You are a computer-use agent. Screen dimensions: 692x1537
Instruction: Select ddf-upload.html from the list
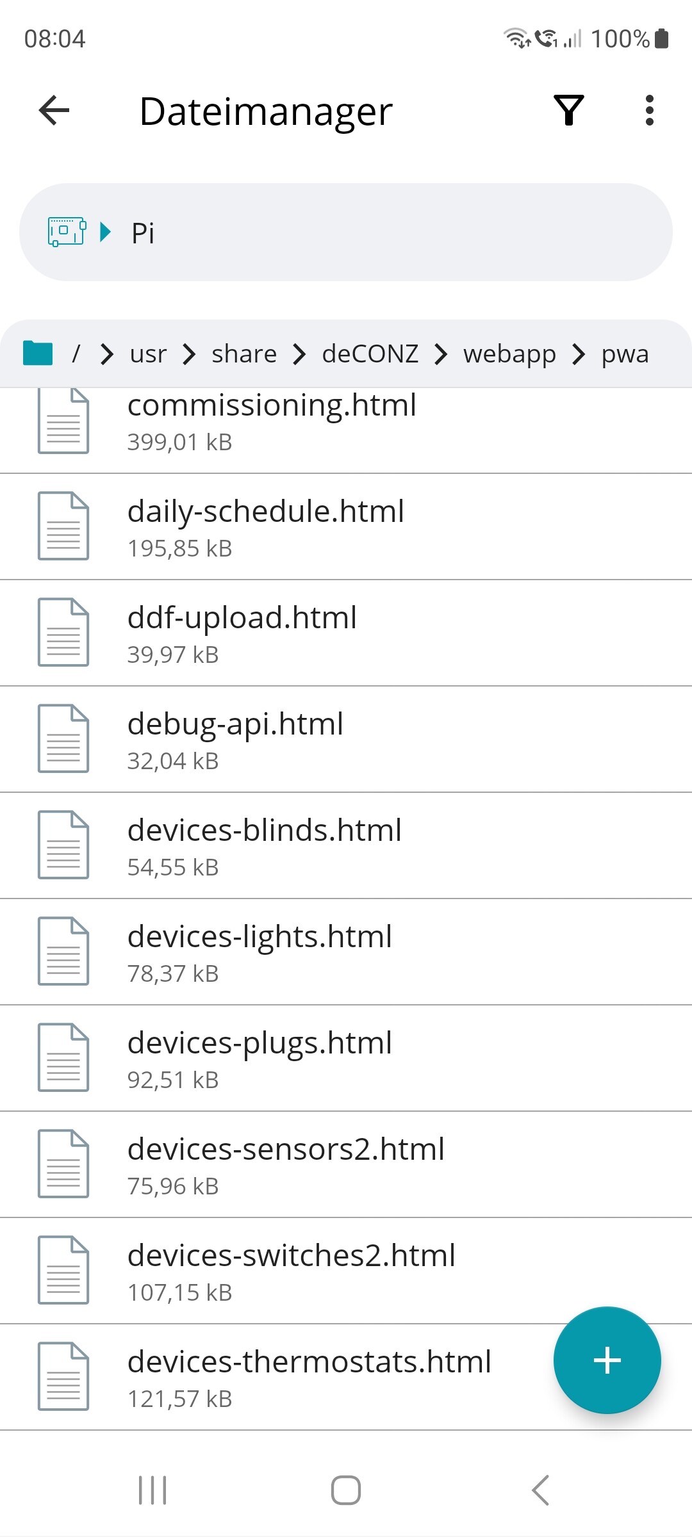click(242, 631)
